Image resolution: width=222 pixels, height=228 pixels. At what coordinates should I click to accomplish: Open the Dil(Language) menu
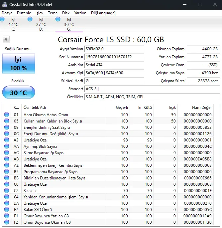(103, 13)
